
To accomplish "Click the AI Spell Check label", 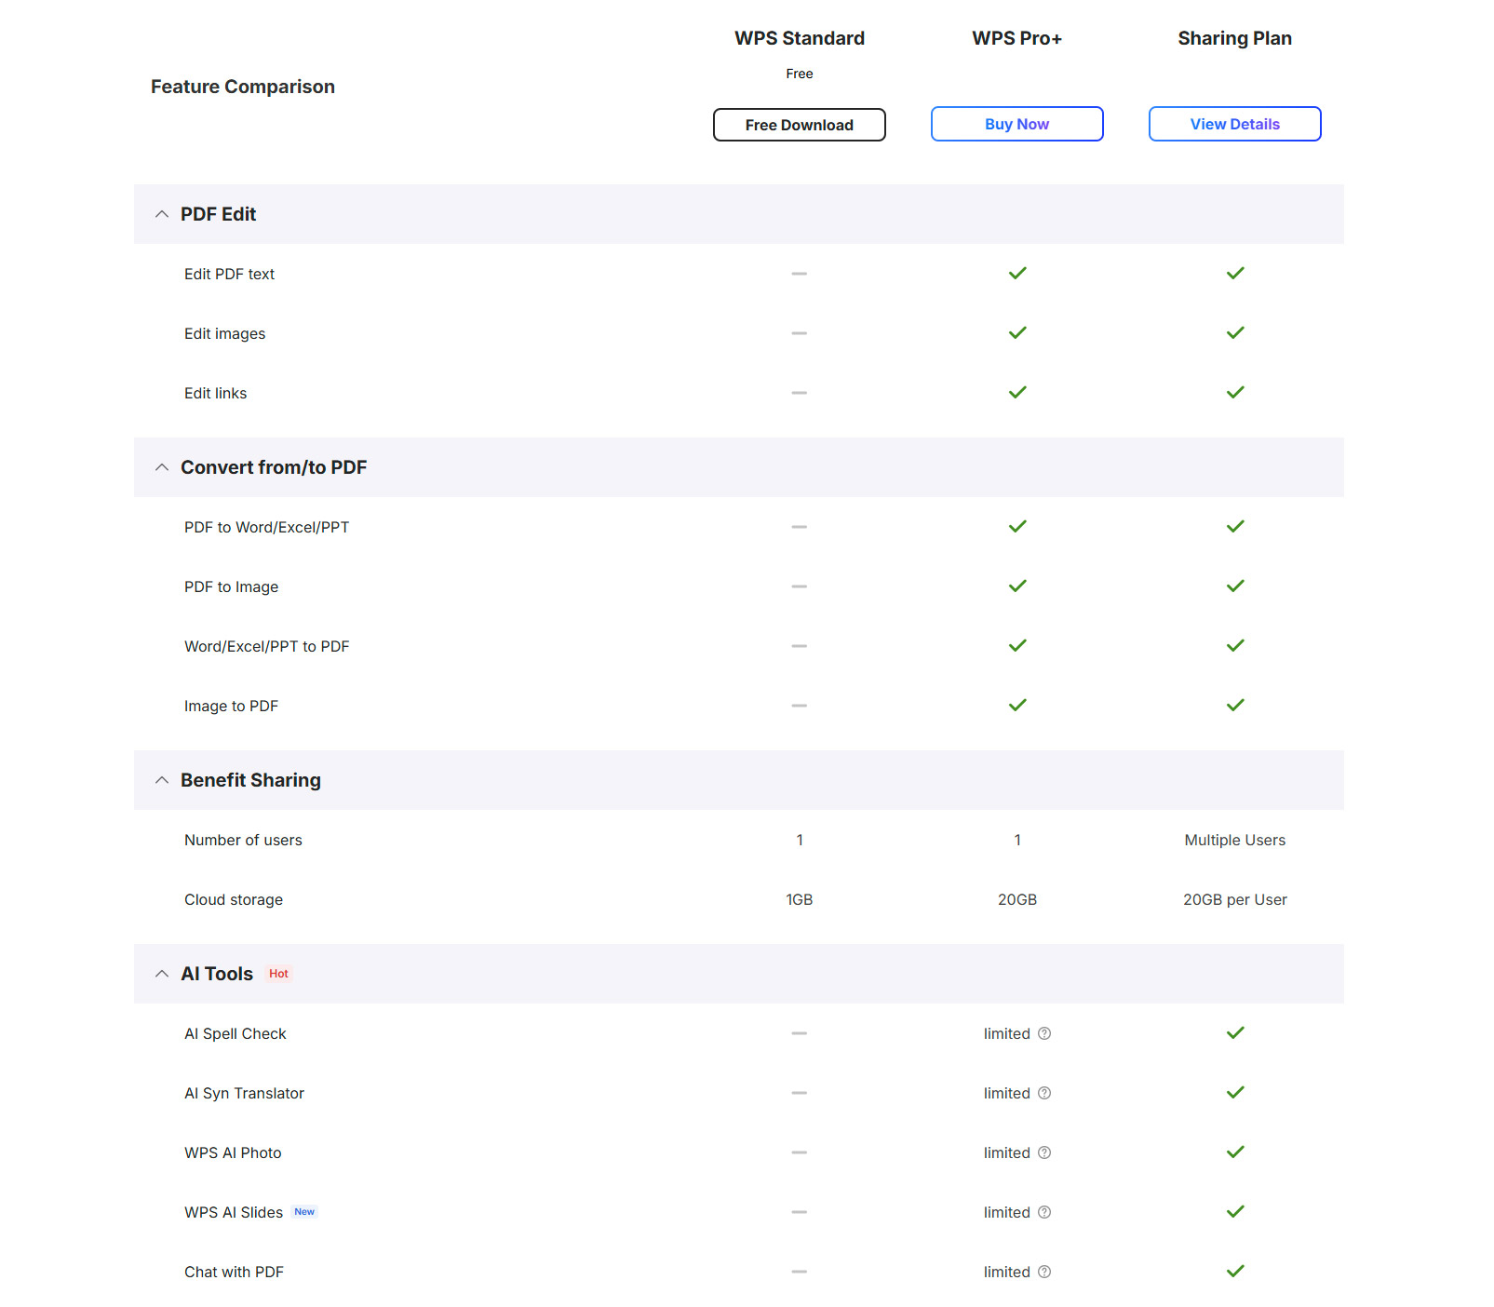I will (235, 1033).
